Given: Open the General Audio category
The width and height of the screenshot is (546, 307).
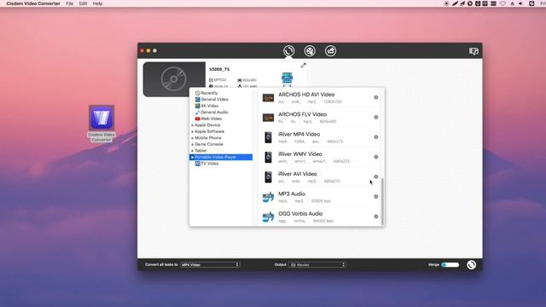Looking at the screenshot, I should 212,113.
